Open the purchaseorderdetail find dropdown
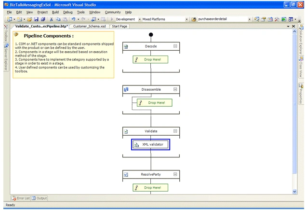Viewport: 305px width, 210px height. pos(250,19)
